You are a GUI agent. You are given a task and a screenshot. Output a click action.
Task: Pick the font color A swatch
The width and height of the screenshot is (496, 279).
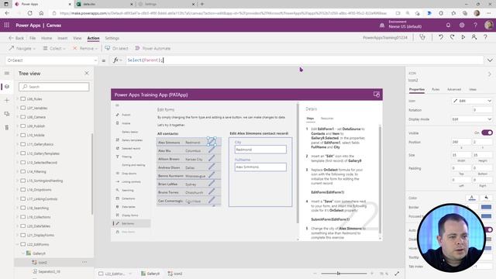tap(472, 198)
